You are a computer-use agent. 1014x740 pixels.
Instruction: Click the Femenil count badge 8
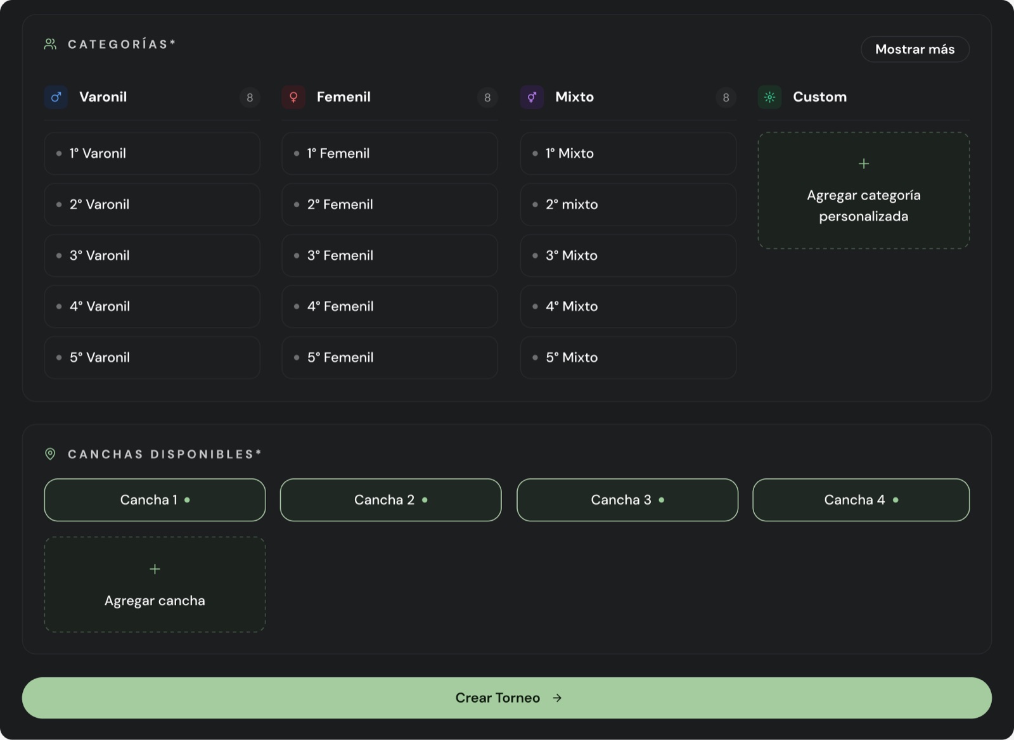click(x=487, y=98)
